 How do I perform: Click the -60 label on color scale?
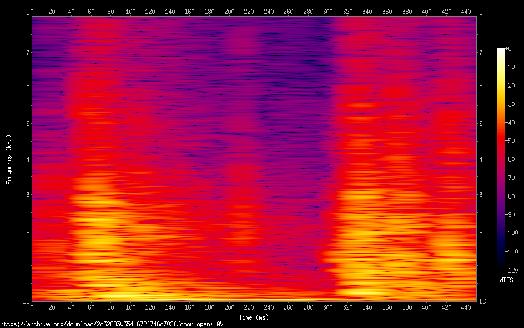point(510,159)
